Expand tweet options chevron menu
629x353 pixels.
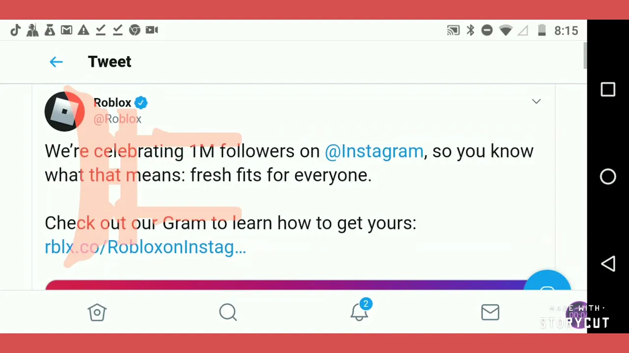click(x=536, y=101)
